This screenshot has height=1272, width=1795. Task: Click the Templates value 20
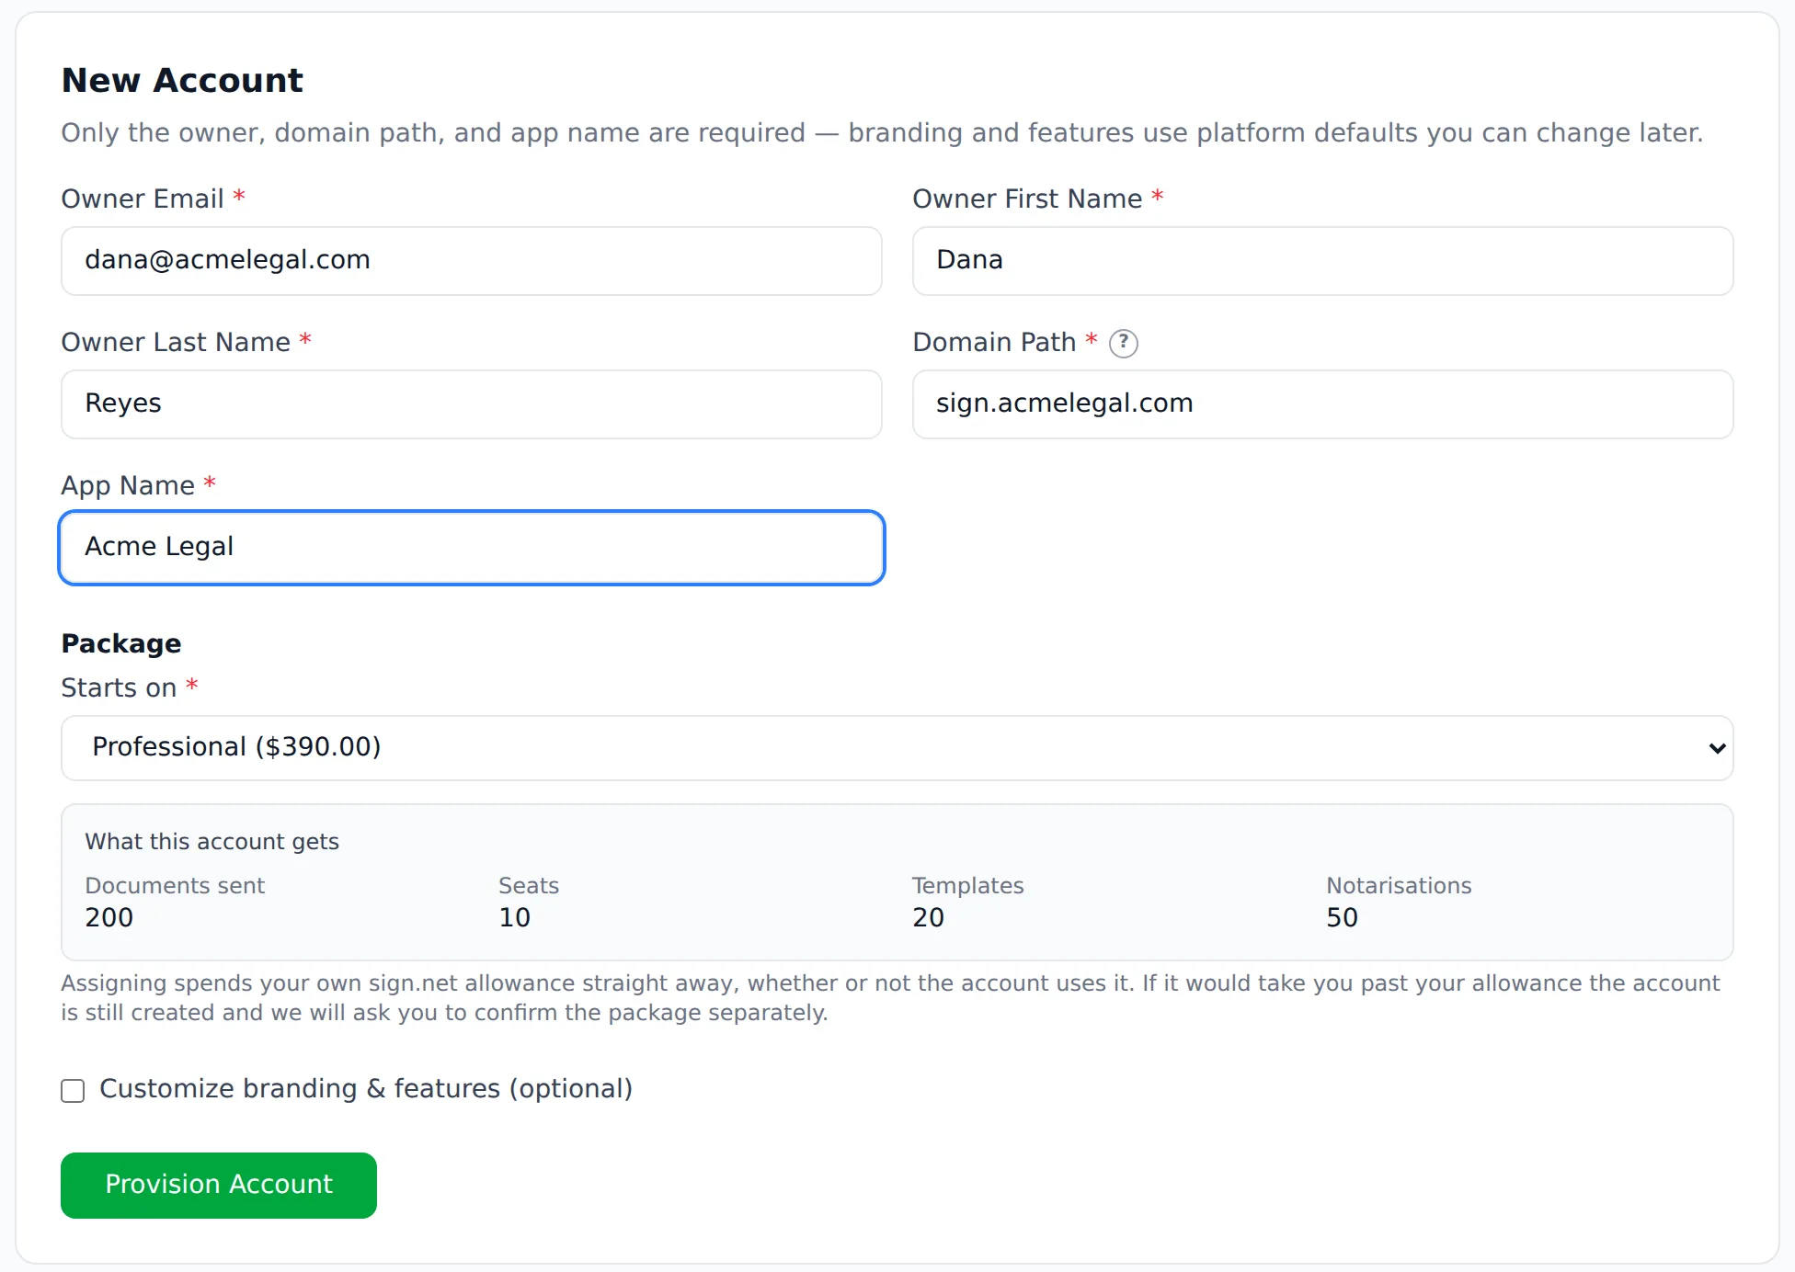click(x=929, y=917)
